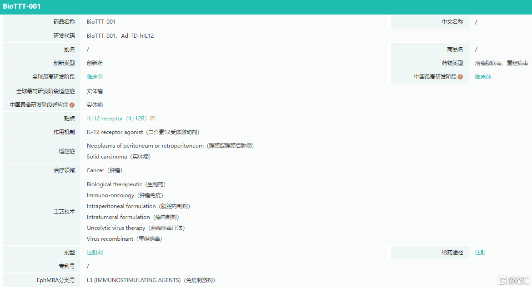Click the Cancer (肿瘤) therapeutic area value
Viewport: 532px width, 288px height.
(105, 170)
